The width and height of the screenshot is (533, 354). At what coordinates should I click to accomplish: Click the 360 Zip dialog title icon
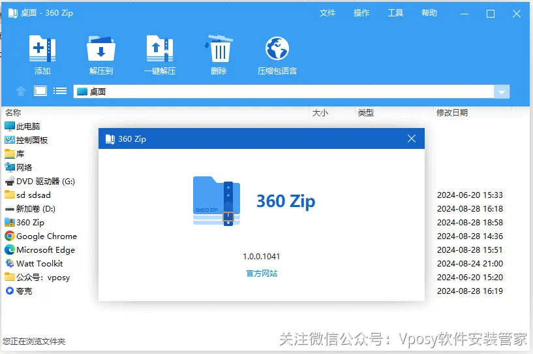pyautogui.click(x=110, y=139)
